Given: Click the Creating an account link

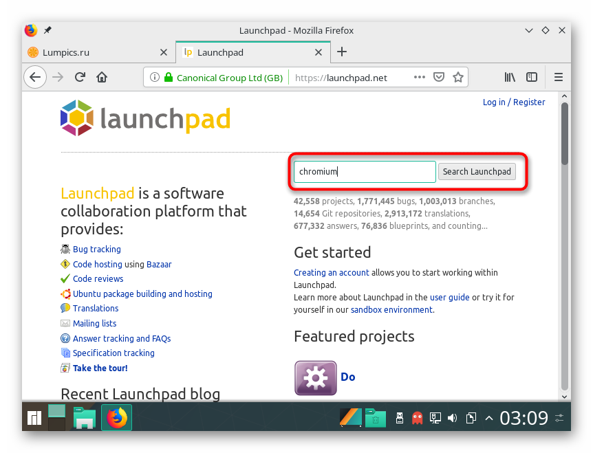Looking at the screenshot, I should point(332,272).
